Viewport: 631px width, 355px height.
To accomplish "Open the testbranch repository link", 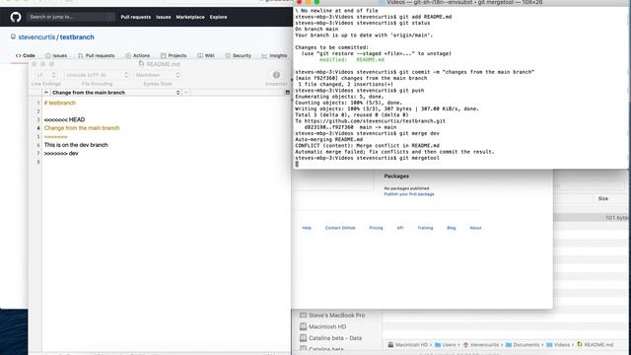I will coord(77,37).
